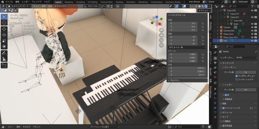Select the Rotate tool in the toolbar
The image size is (259, 129).
tap(4, 35)
